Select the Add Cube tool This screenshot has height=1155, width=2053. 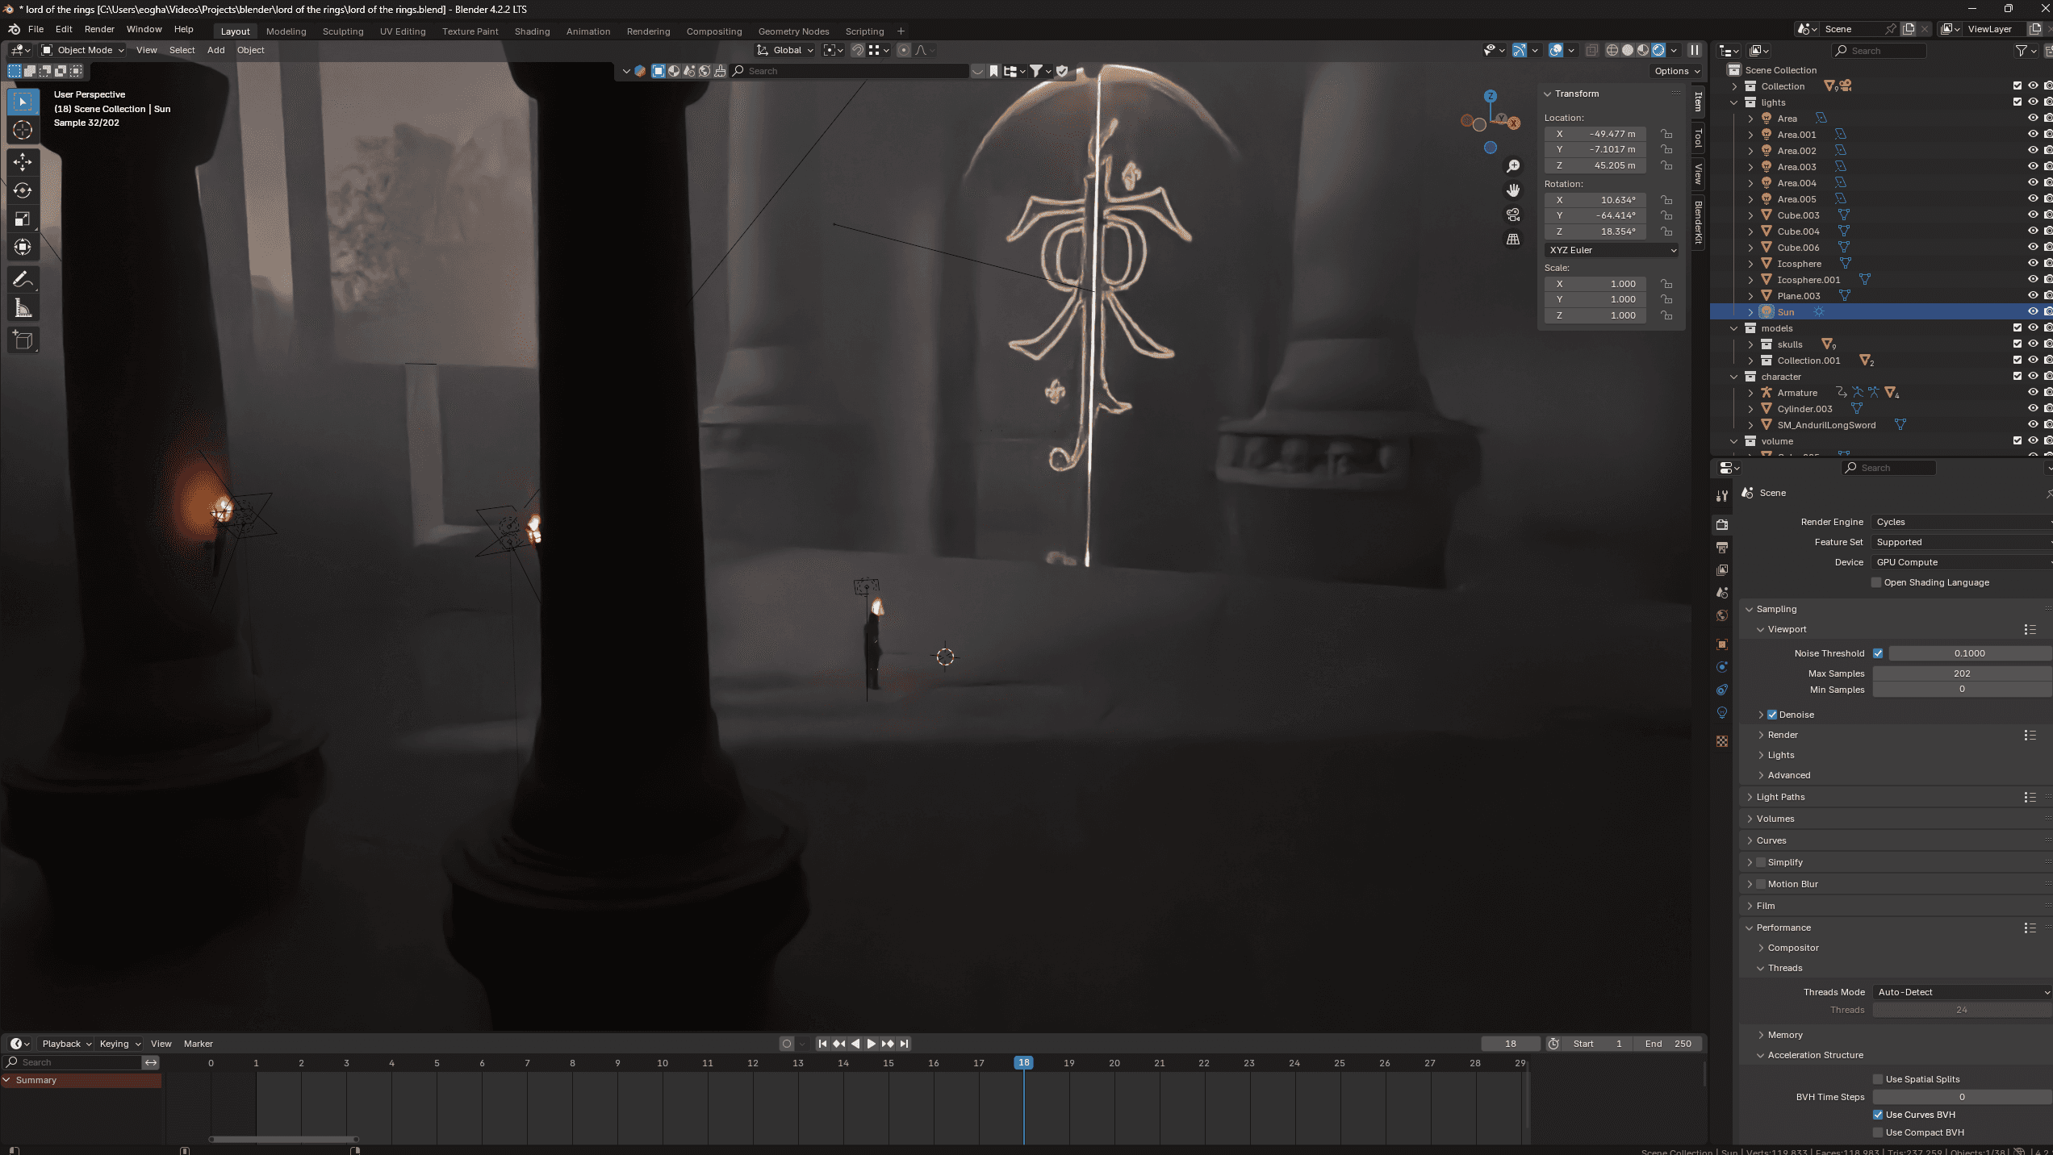tap(23, 340)
